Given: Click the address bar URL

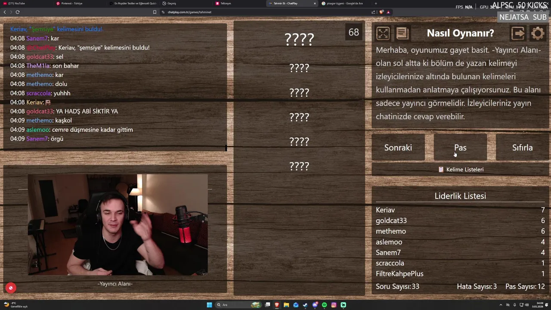Looking at the screenshot, I should click(189, 12).
